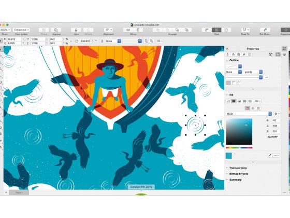The height and width of the screenshot is (218, 290).
Task: Click the hex color code field
Action: (273, 137)
